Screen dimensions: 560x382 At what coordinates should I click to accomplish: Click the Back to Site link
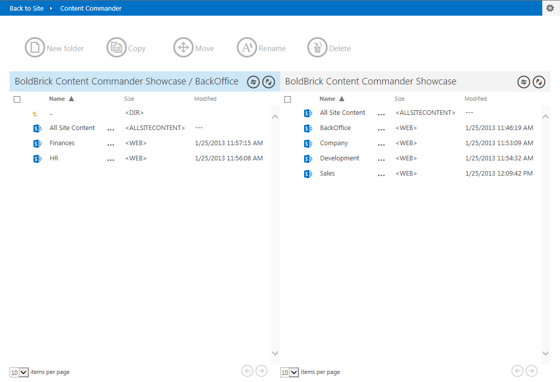point(26,8)
